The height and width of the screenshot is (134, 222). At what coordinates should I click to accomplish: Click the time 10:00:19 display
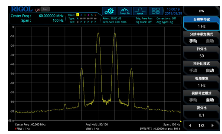173,9
